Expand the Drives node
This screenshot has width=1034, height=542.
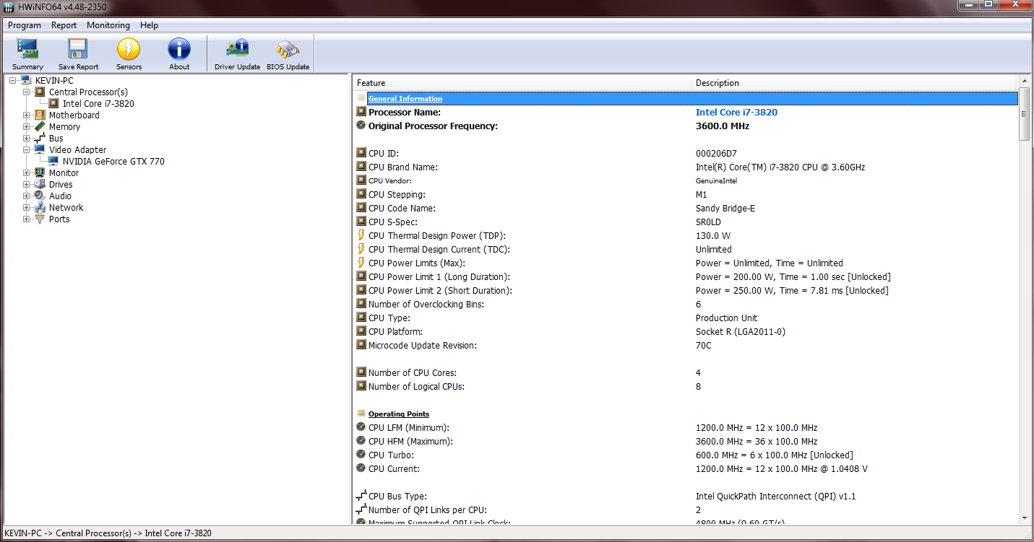tap(27, 184)
